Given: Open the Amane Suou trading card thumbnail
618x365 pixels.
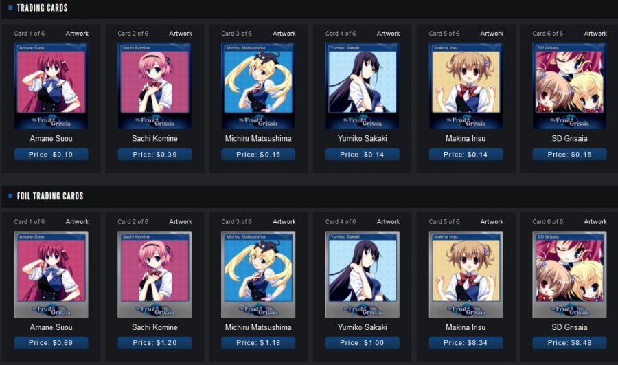Looking at the screenshot, I should click(51, 86).
